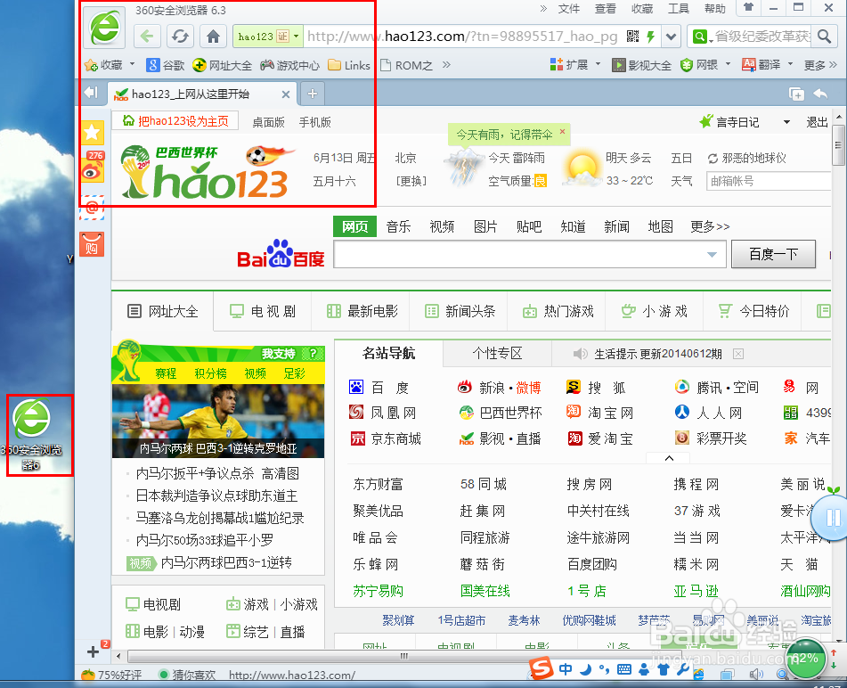
Task: Click the vertical scrollbar thumb
Action: point(838,145)
